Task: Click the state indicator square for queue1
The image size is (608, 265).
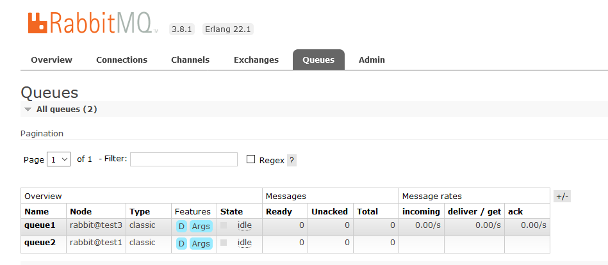Action: tap(224, 225)
